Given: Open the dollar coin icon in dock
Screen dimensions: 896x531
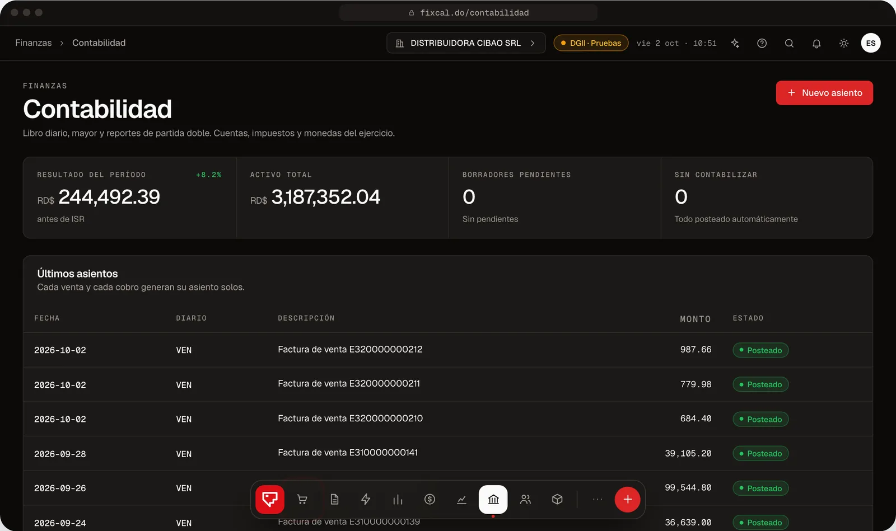Looking at the screenshot, I should (430, 499).
